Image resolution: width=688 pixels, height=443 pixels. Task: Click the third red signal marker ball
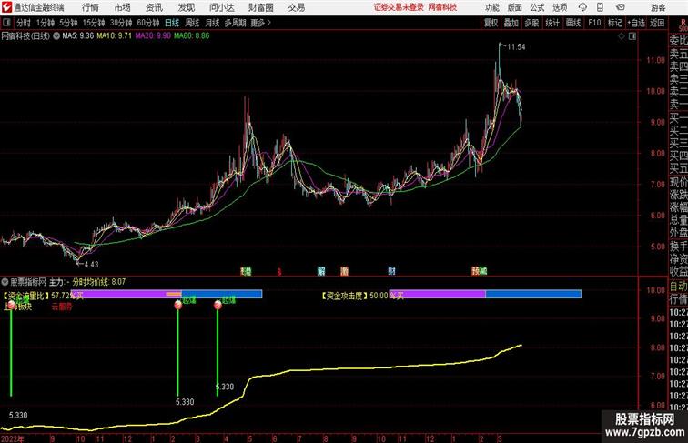[x=218, y=305]
